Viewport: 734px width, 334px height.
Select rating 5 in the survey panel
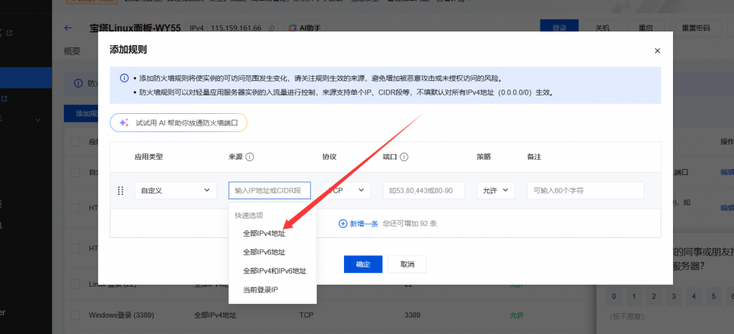click(713, 296)
